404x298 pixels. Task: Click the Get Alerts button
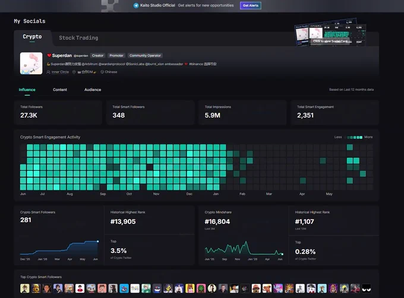(x=251, y=5)
